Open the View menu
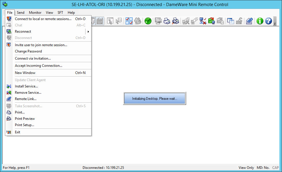282x172 pixels. click(x=49, y=13)
